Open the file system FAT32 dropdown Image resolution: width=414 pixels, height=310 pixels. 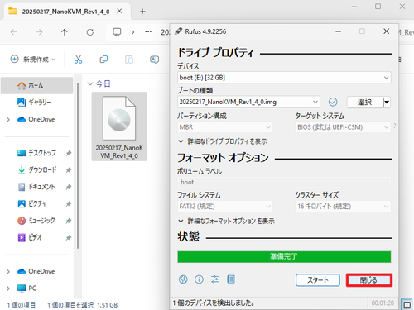click(x=224, y=206)
